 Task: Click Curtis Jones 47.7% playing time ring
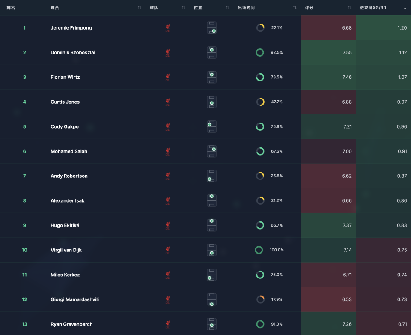tap(260, 102)
